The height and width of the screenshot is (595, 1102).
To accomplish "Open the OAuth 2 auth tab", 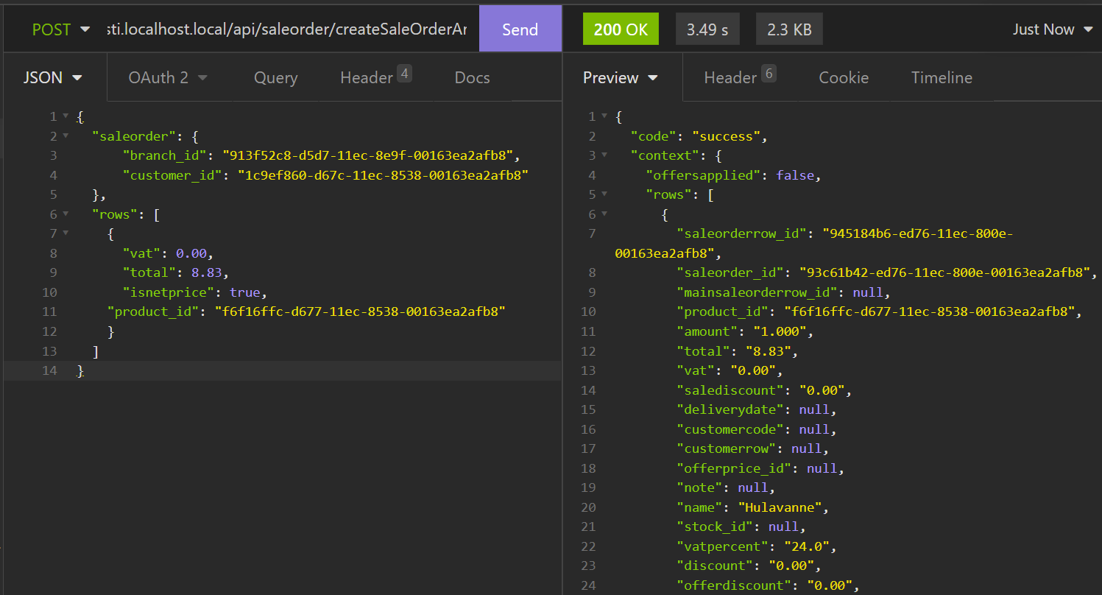I will coord(168,77).
